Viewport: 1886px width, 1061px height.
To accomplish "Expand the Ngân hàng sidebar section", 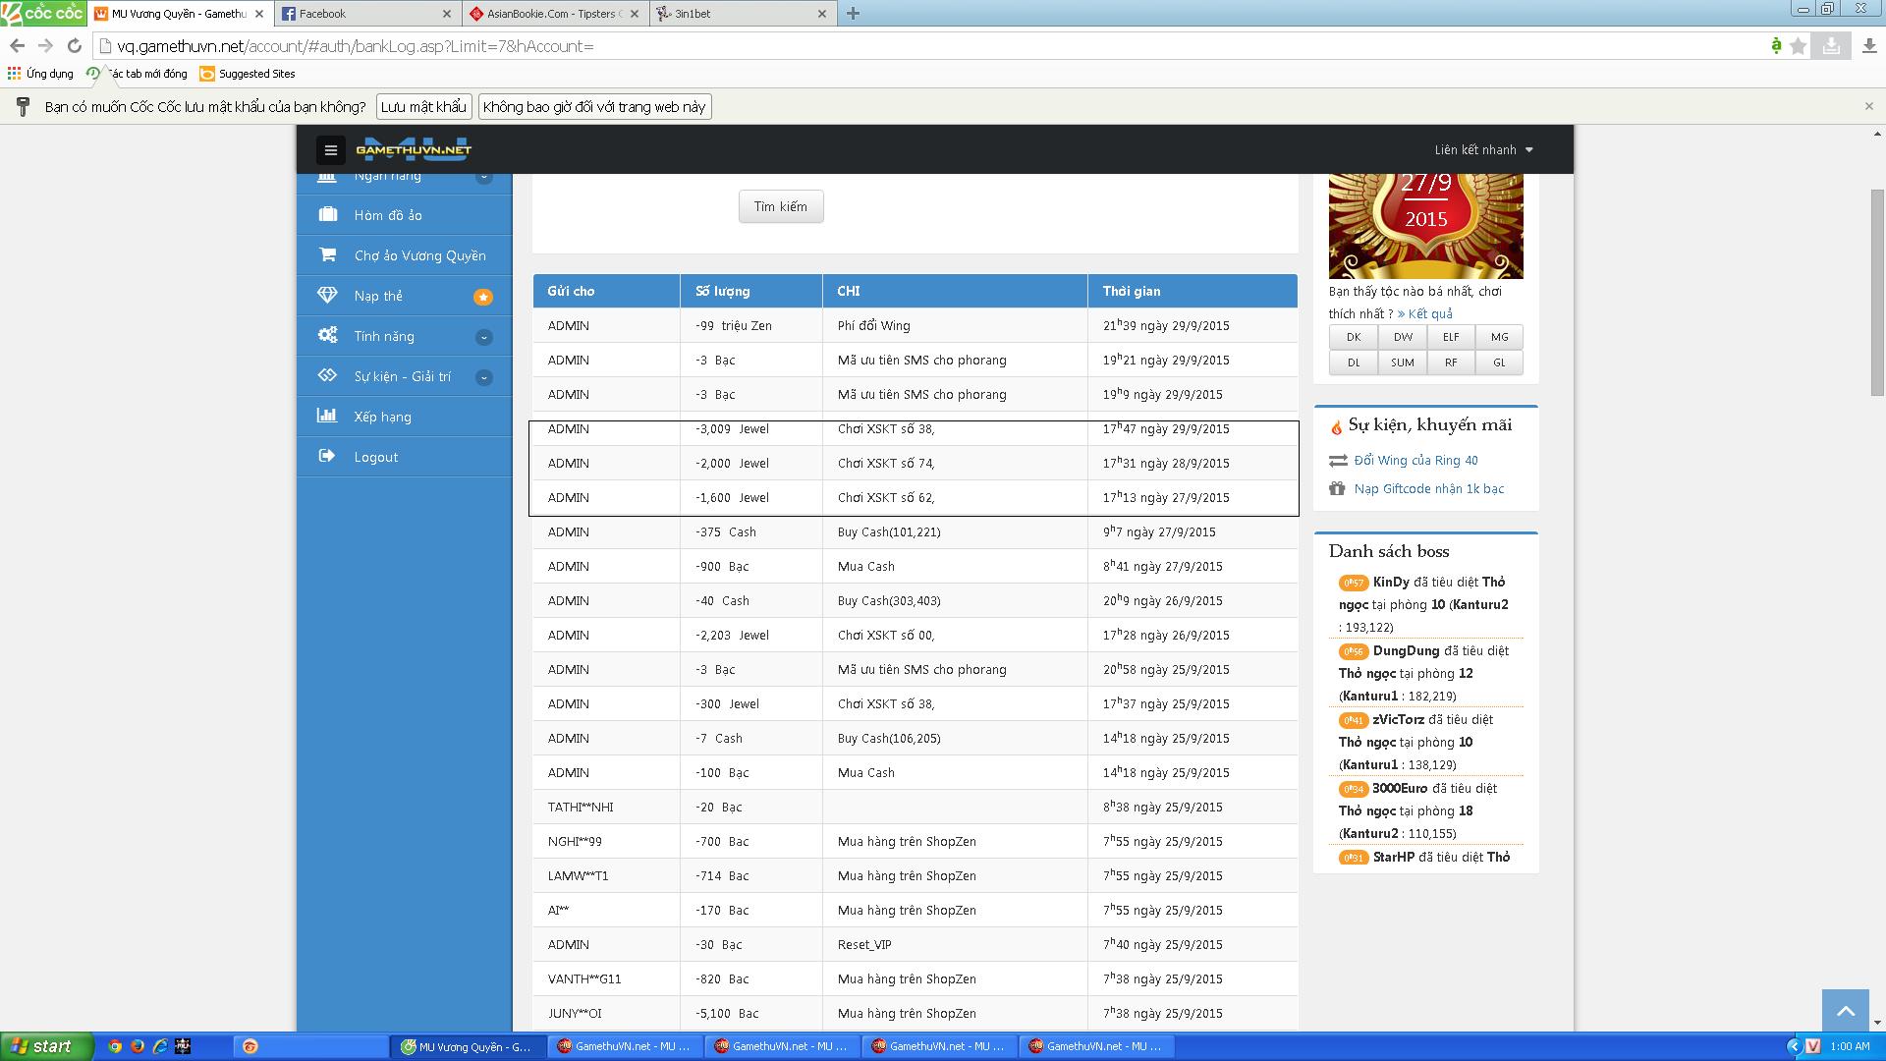I will pyautogui.click(x=483, y=178).
